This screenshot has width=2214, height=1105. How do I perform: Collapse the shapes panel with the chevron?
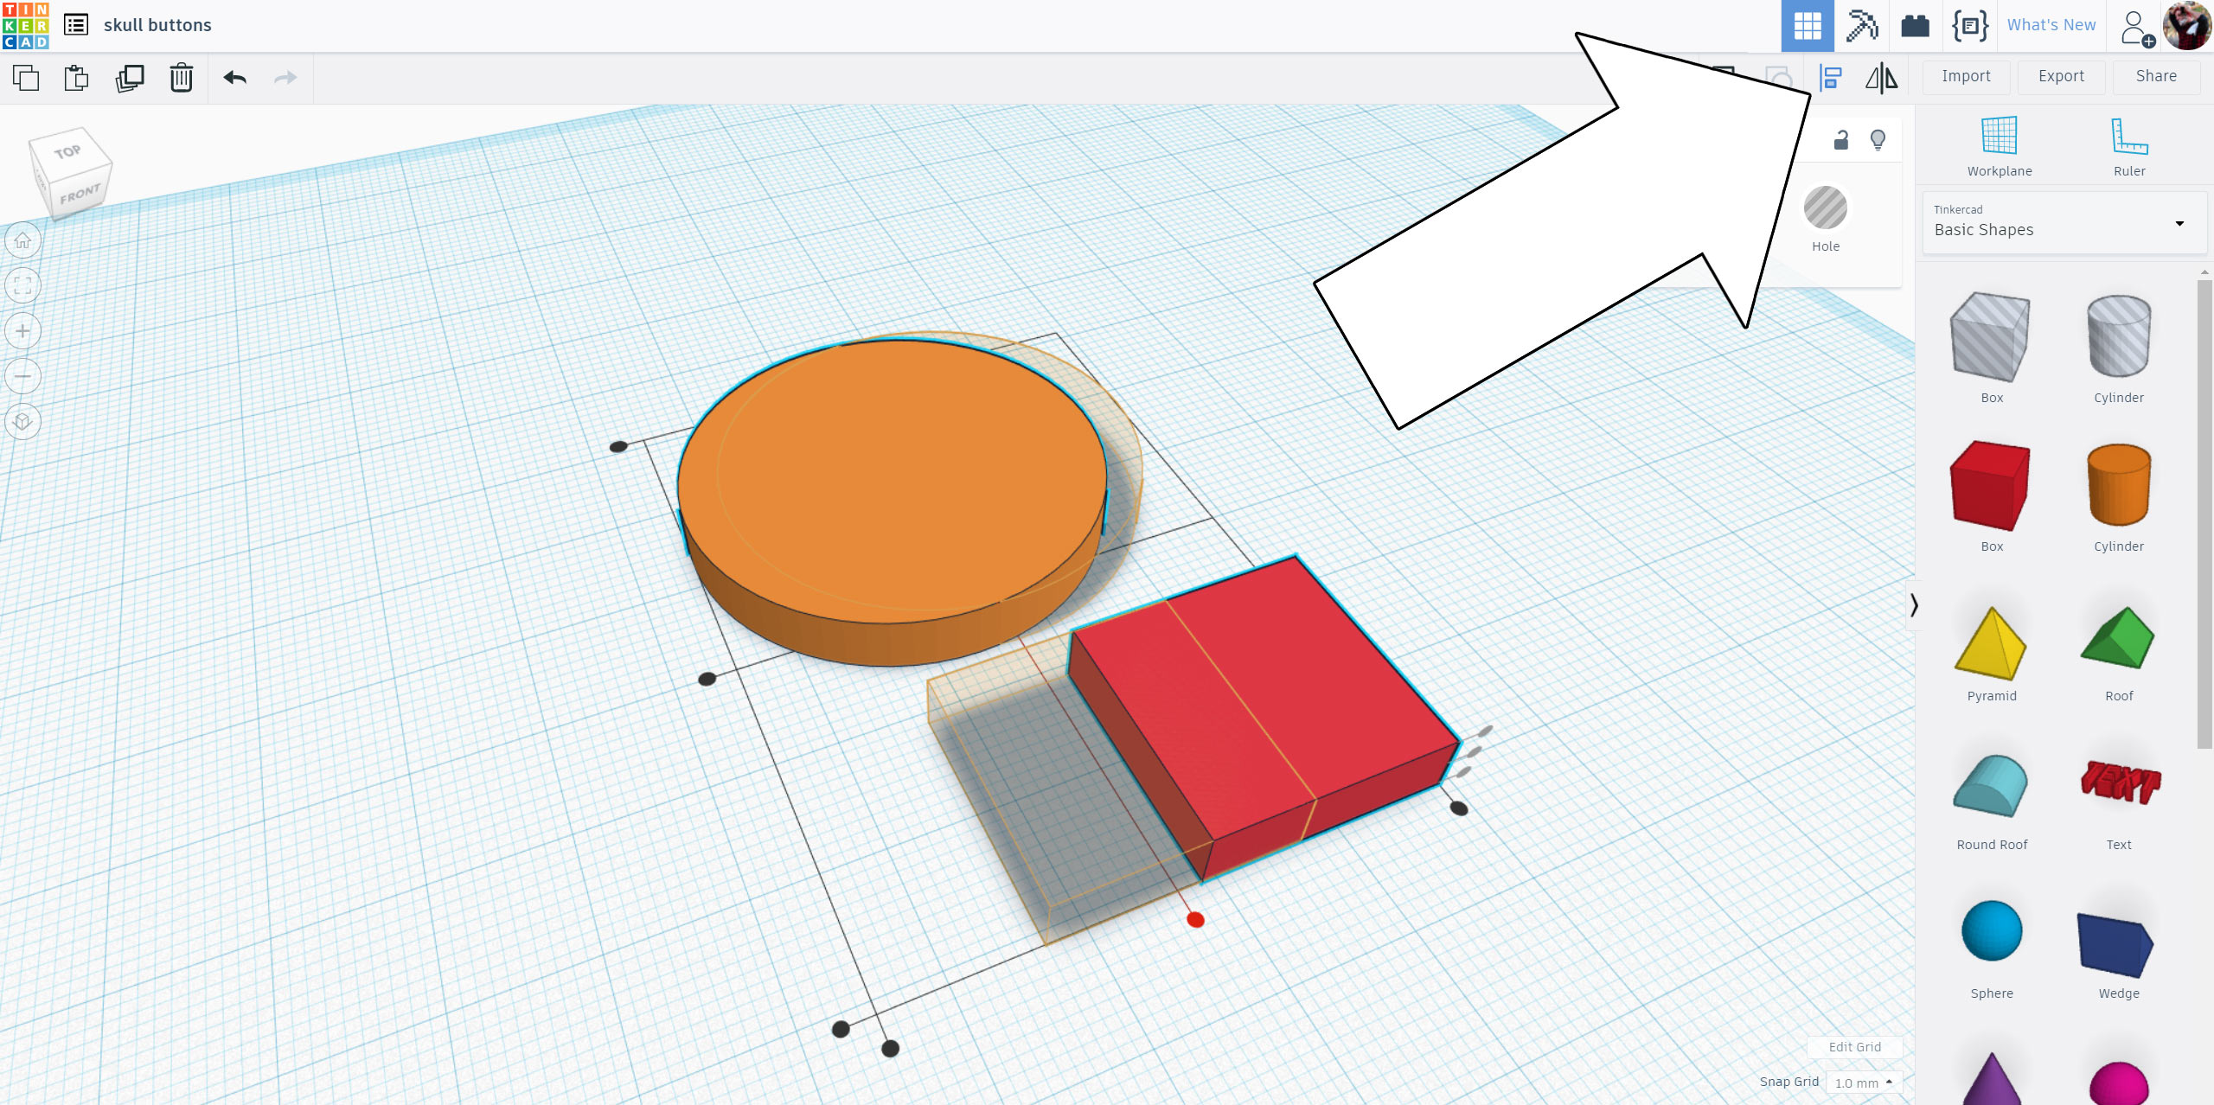point(1913,605)
